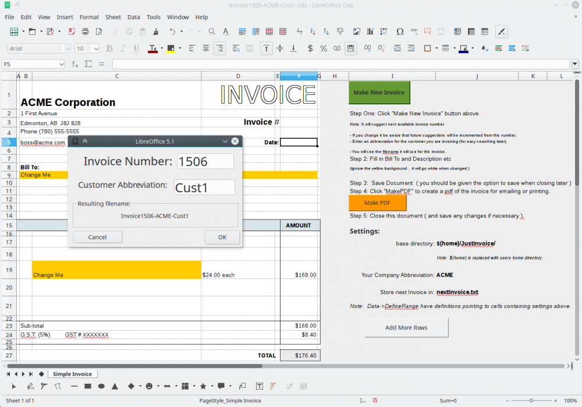Click the Make PDF button
Image resolution: width=582 pixels, height=407 pixels.
(377, 203)
